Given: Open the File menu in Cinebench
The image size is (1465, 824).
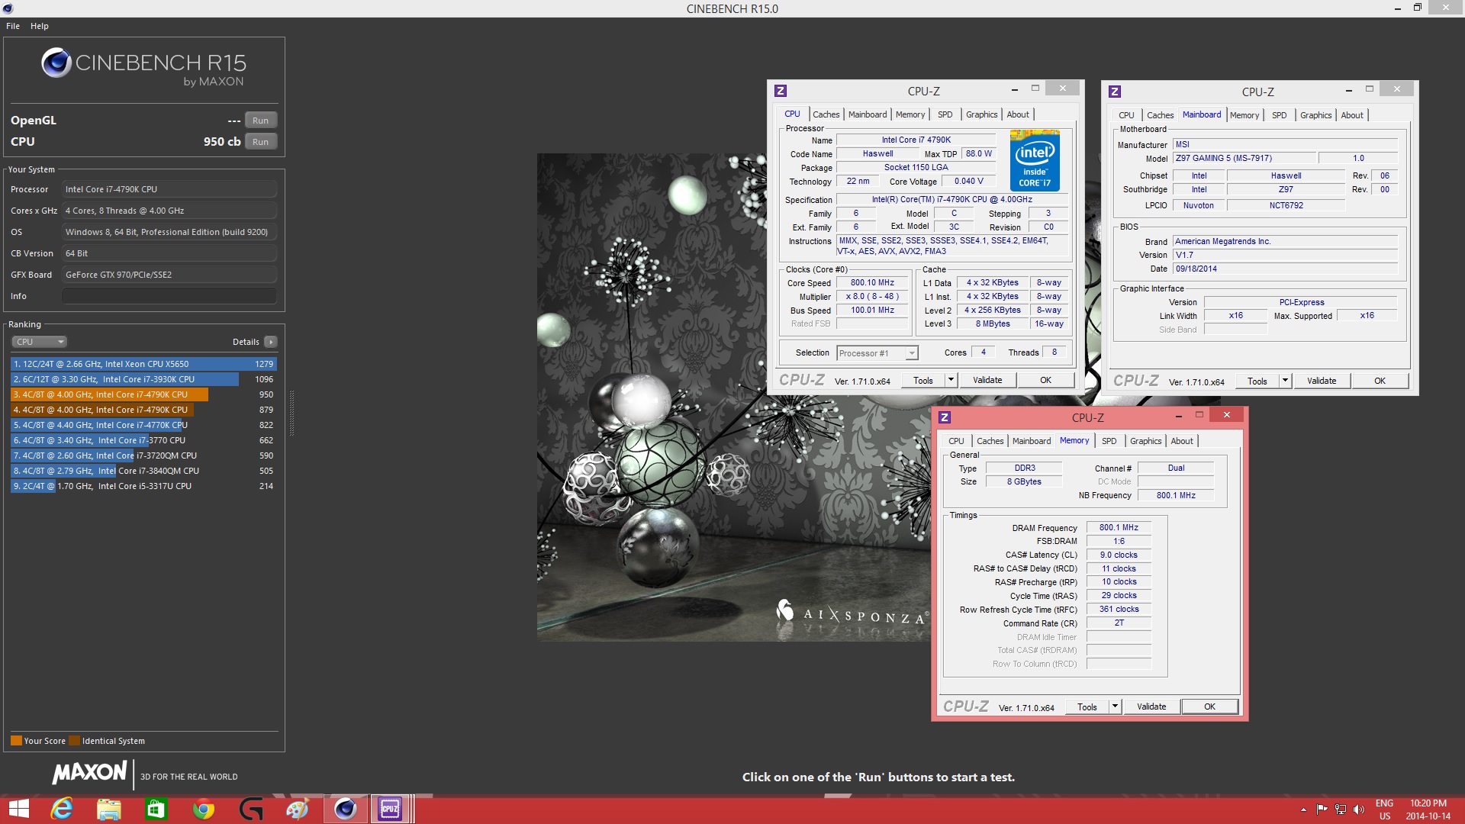Looking at the screenshot, I should click(x=13, y=26).
